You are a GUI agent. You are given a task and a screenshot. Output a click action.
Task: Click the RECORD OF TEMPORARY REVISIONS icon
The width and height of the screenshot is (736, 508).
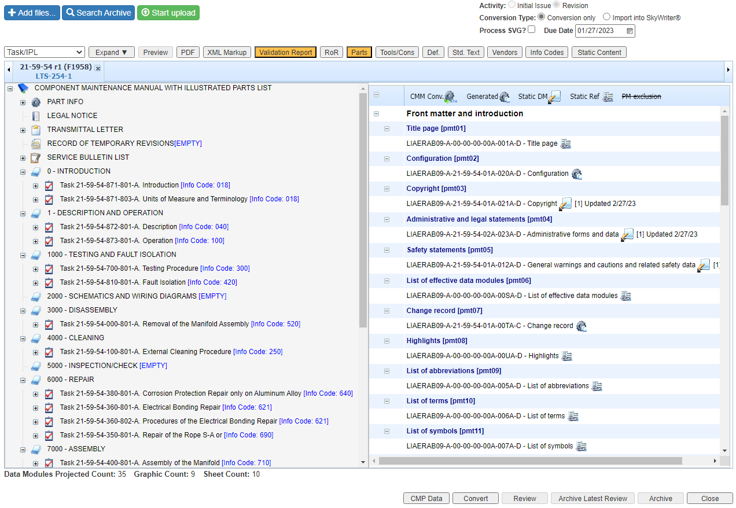(x=36, y=143)
